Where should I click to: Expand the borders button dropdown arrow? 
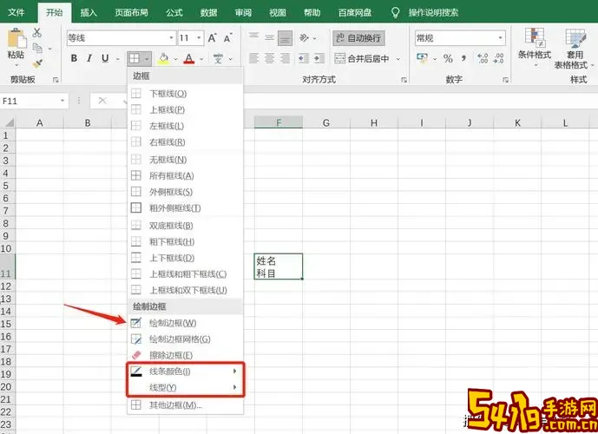click(x=147, y=59)
